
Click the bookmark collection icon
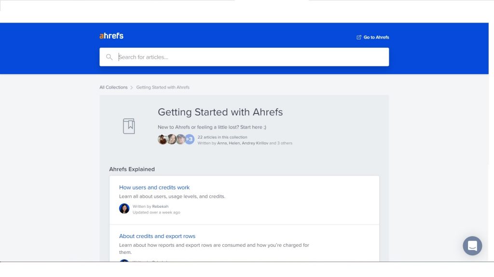coord(129,126)
